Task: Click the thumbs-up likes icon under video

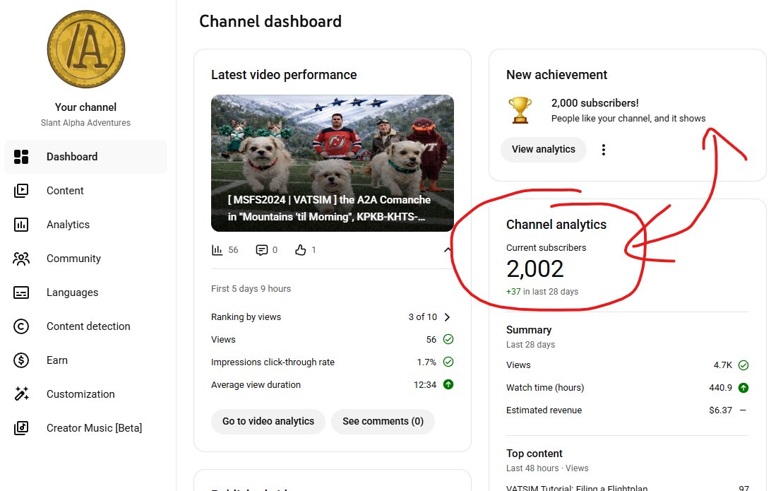Action: tap(301, 250)
